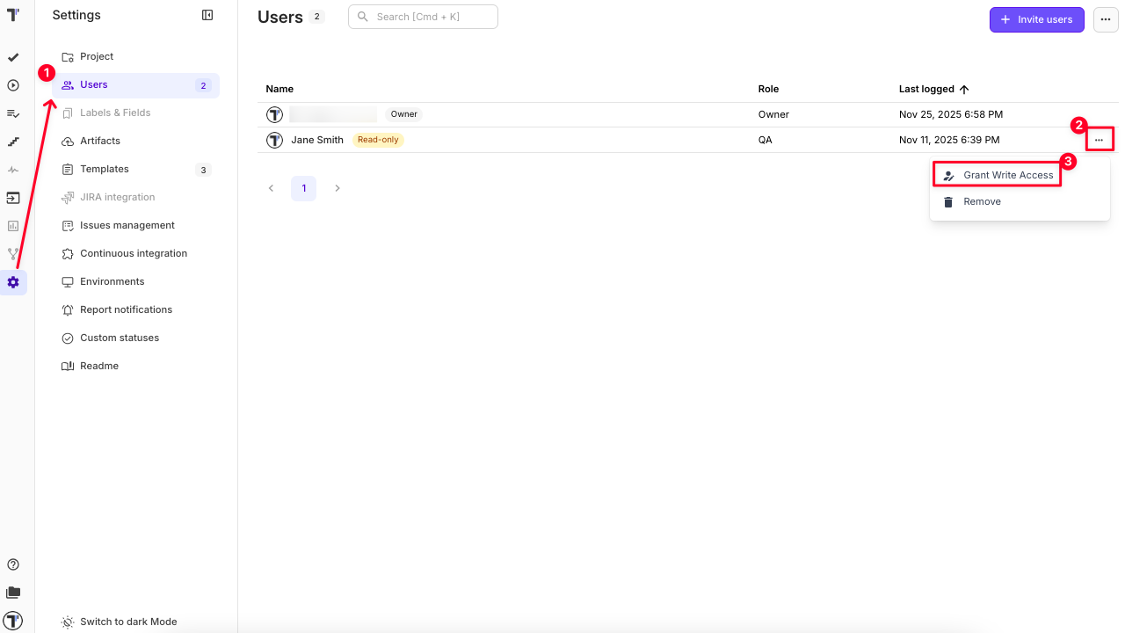Open the top-right ellipsis options menu
Image resolution: width=1125 pixels, height=633 pixels.
(x=1105, y=19)
